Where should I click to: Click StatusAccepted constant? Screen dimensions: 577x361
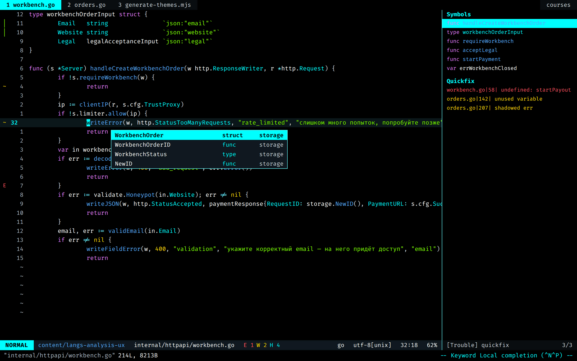click(176, 204)
